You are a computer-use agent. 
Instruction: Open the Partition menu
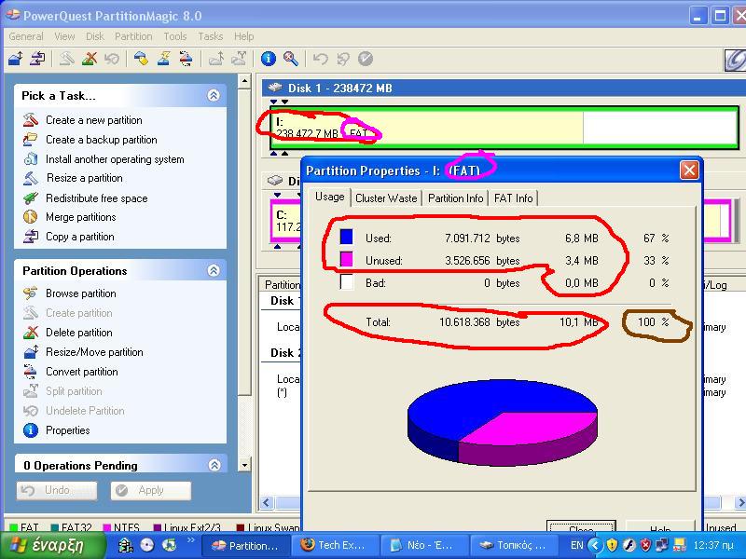[133, 36]
